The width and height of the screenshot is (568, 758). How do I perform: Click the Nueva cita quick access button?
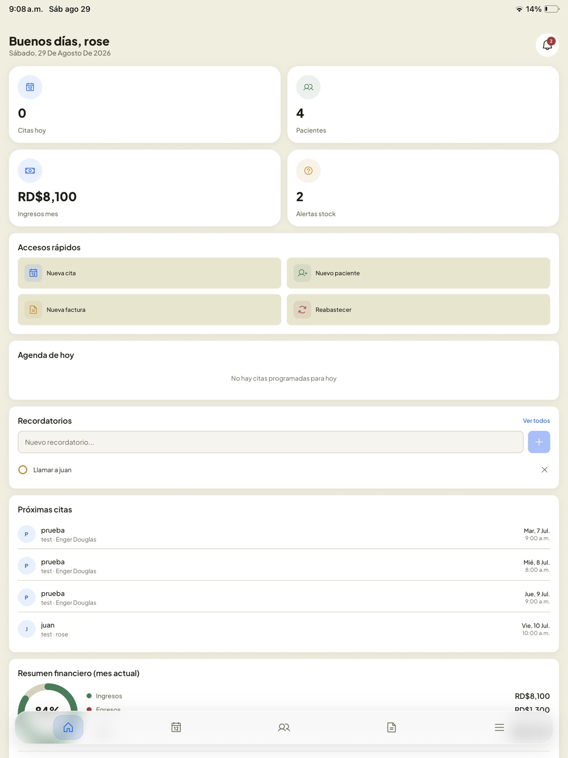click(x=149, y=273)
